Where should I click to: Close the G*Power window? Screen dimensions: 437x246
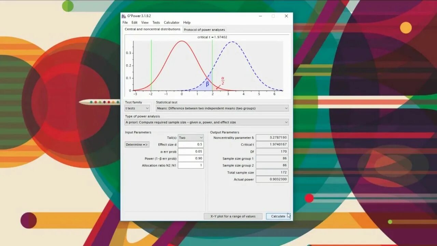286,16
